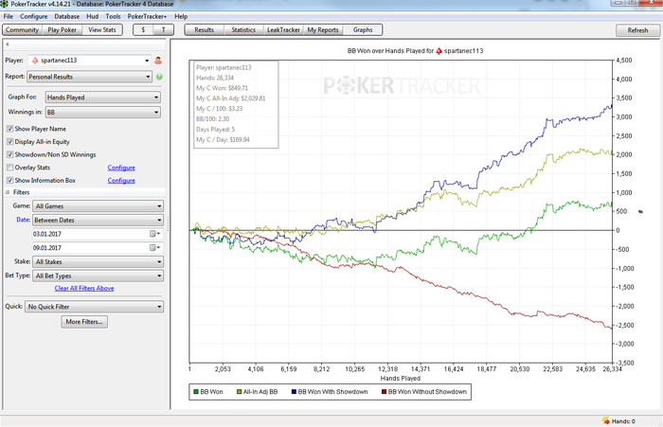Switch to the Statistics tab

pyautogui.click(x=243, y=30)
